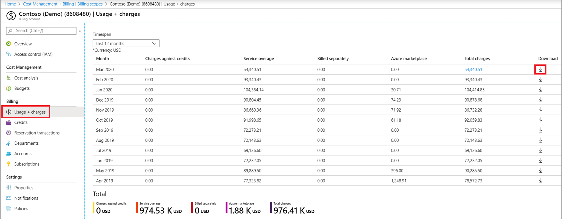Download the Dec 2019 usage report
Image resolution: width=562 pixels, height=219 pixels.
[540, 100]
